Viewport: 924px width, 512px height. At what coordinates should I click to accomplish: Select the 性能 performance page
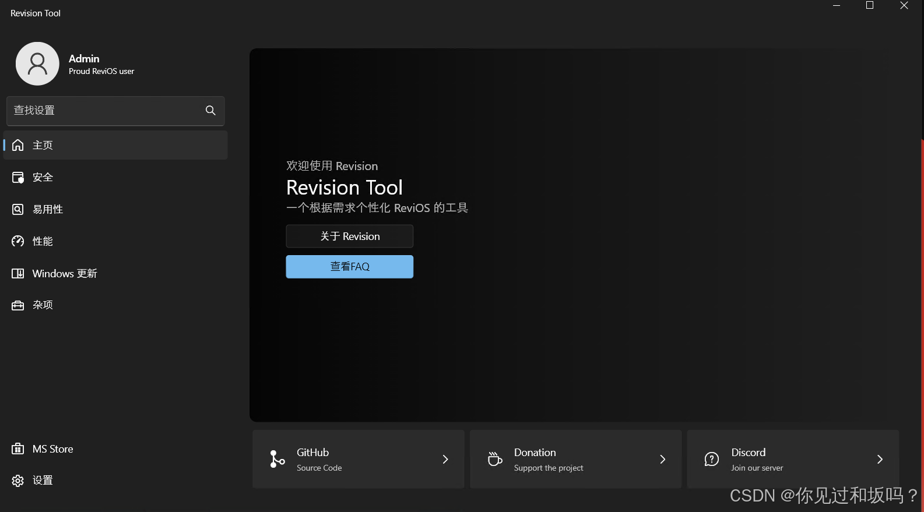pyautogui.click(x=115, y=241)
